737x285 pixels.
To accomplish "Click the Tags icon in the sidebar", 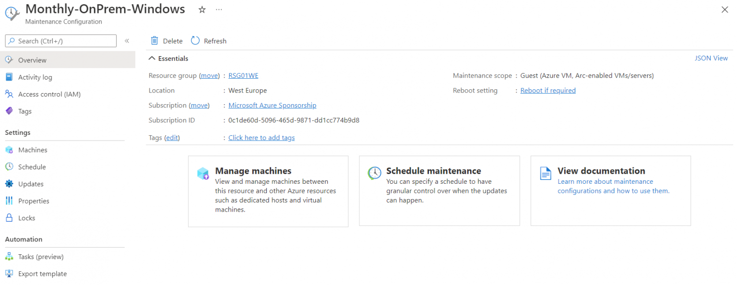I will pyautogui.click(x=10, y=111).
